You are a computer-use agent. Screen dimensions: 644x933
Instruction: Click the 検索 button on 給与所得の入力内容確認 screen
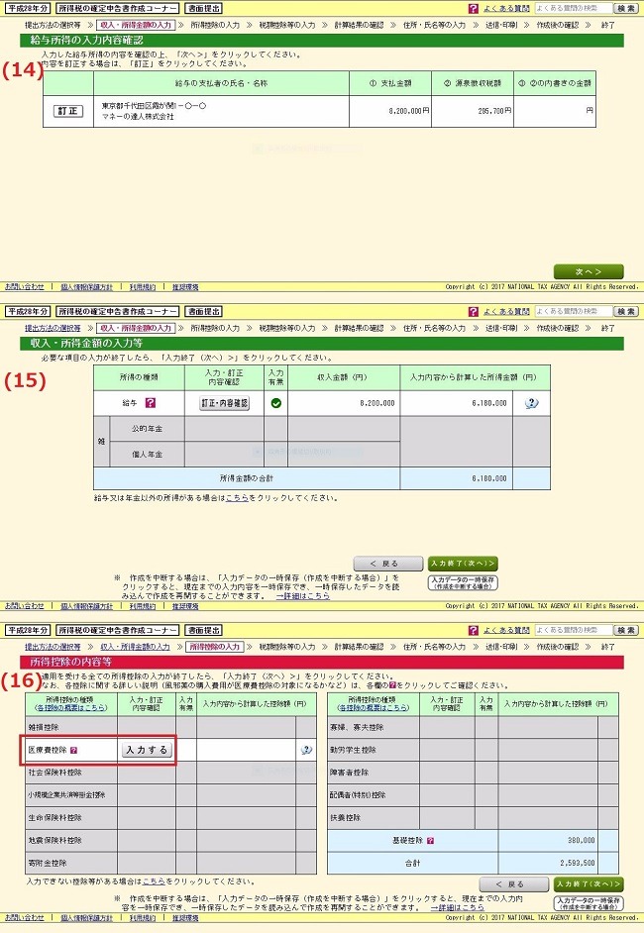(x=626, y=8)
